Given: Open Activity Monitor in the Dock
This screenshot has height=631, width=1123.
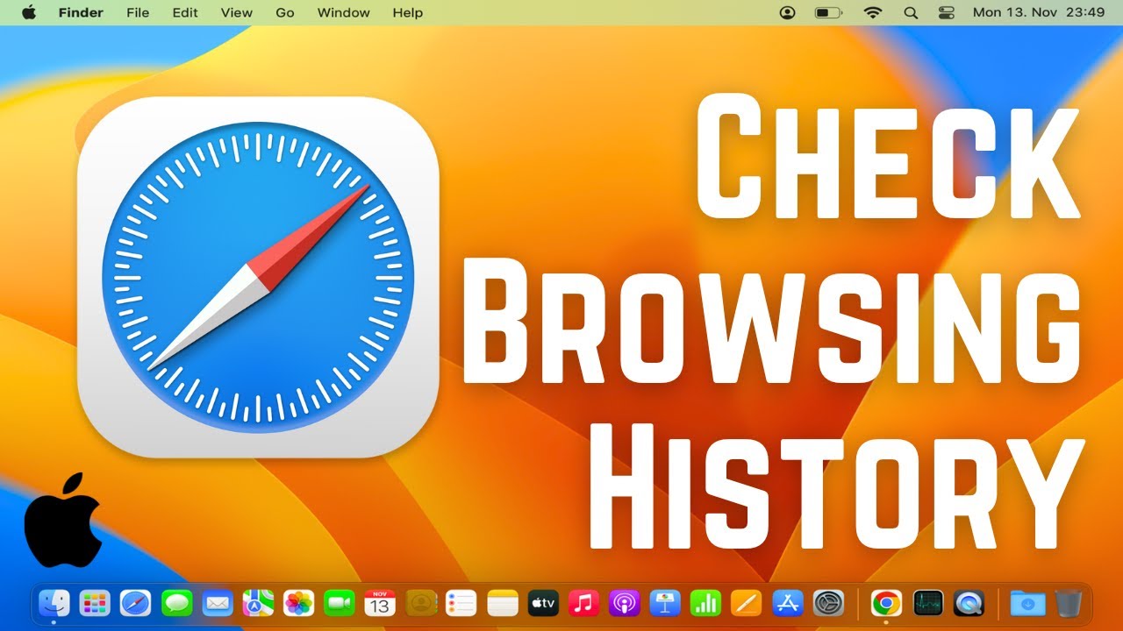Looking at the screenshot, I should pyautogui.click(x=928, y=603).
